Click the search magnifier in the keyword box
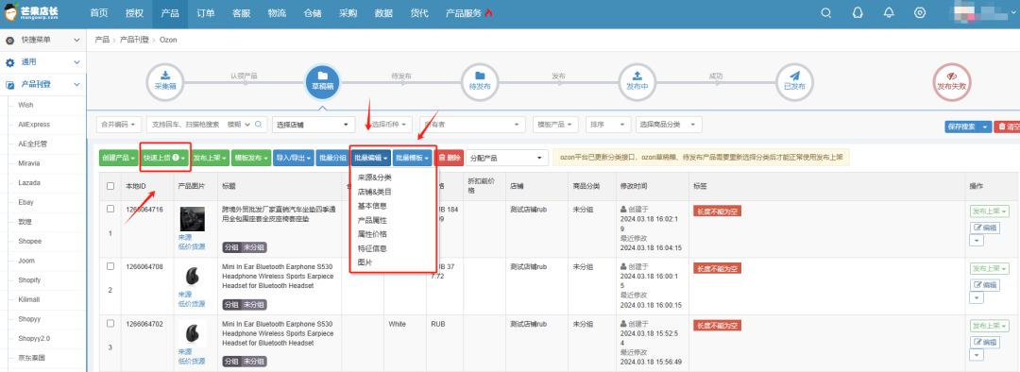 click(258, 125)
